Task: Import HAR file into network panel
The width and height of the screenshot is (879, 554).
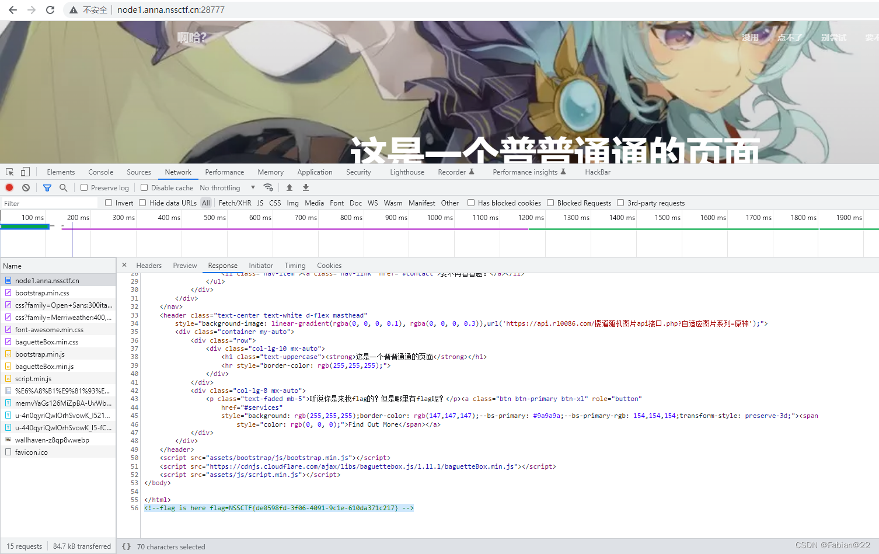Action: pyautogui.click(x=289, y=187)
